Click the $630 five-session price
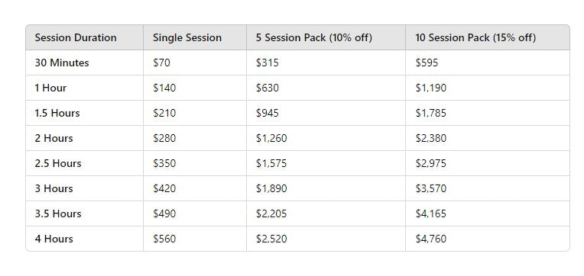This screenshot has height=276, width=584. point(267,88)
